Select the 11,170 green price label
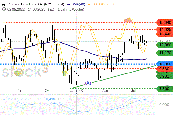 (x=165, y=53)
